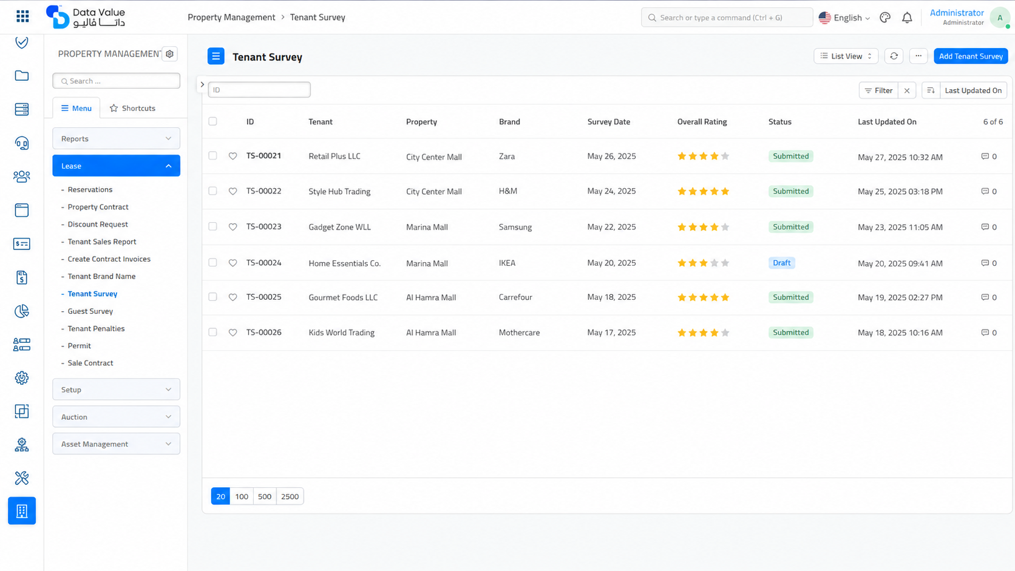Open the pie chart module icon
This screenshot has width=1015, height=571.
point(22,311)
